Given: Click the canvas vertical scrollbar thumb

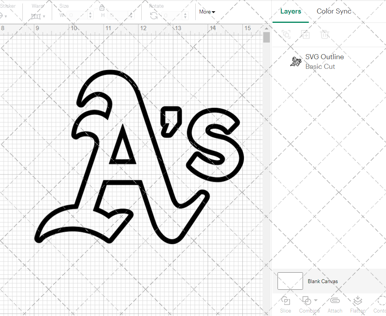Looking at the screenshot, I should coord(266,38).
